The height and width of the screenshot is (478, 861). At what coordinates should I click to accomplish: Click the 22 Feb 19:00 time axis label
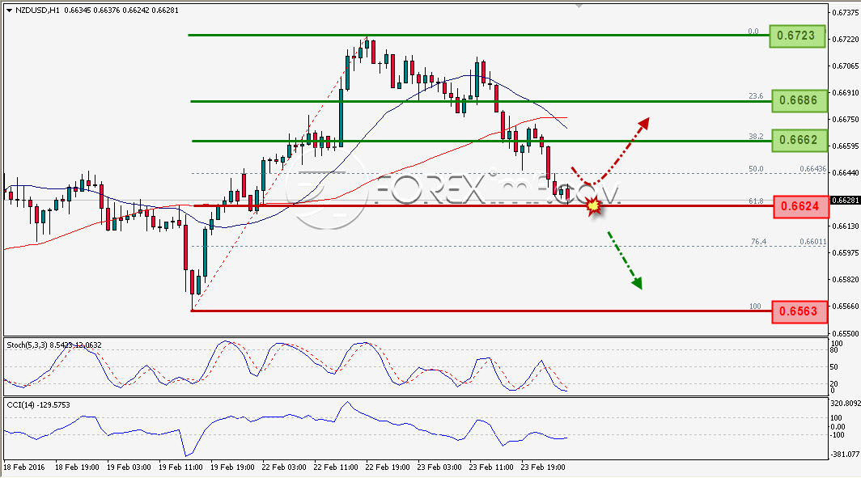388,467
